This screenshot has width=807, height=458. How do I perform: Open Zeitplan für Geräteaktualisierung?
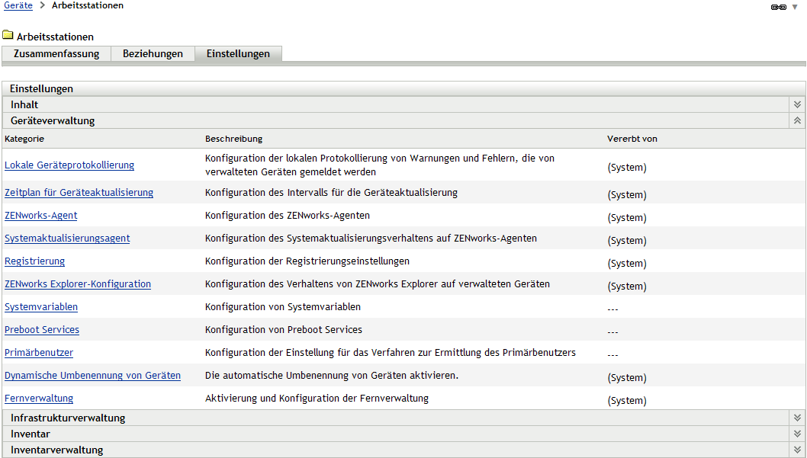tap(80, 193)
